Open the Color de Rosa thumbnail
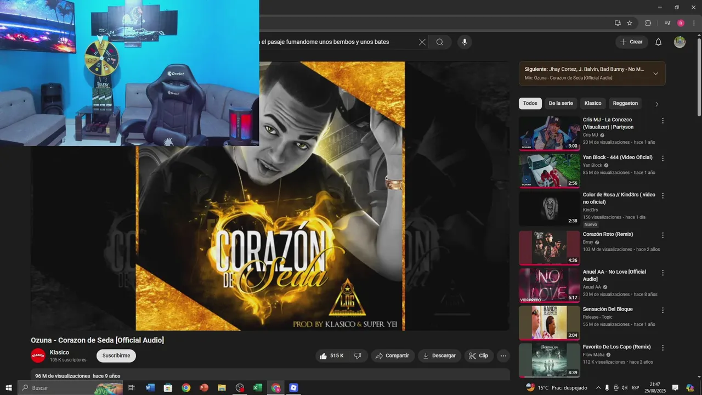The image size is (702, 395). 550,208
